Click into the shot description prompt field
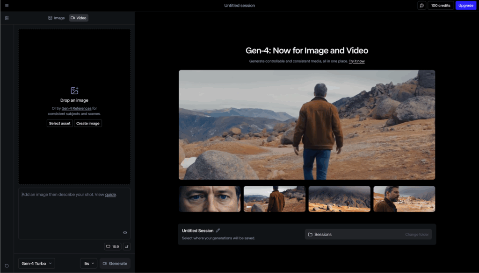 pyautogui.click(x=74, y=214)
